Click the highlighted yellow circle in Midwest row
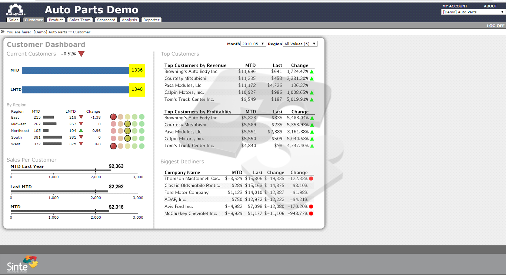This screenshot has height=275, width=506. pyautogui.click(x=127, y=124)
